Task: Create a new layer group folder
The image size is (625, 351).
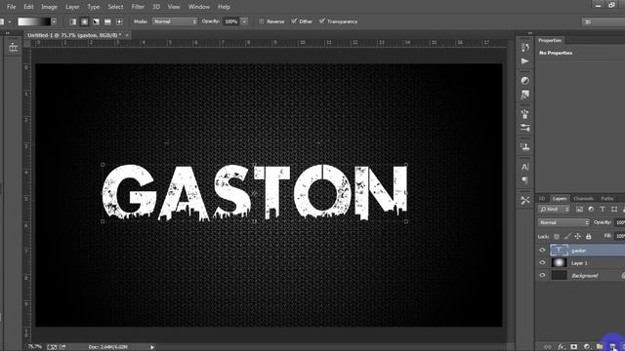Action: pyautogui.click(x=600, y=347)
